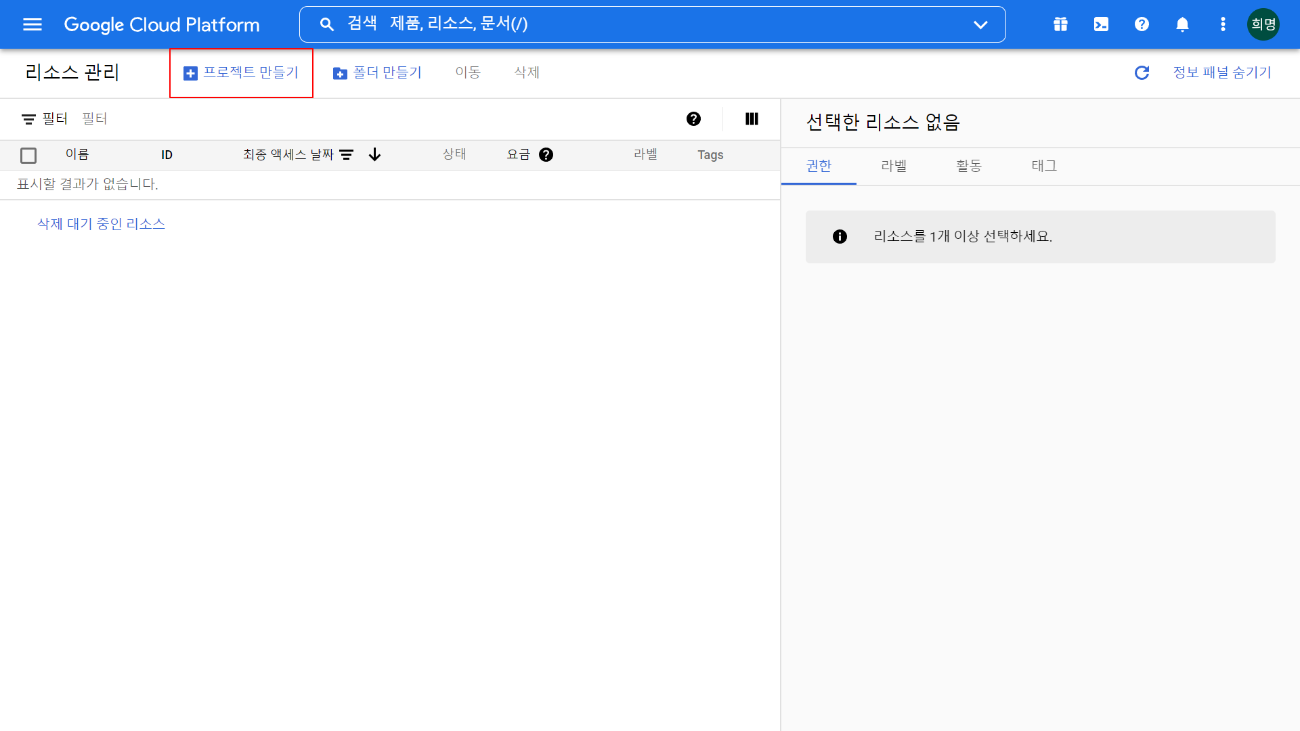Open the free trial gift icon
The image size is (1300, 731).
pyautogui.click(x=1060, y=24)
